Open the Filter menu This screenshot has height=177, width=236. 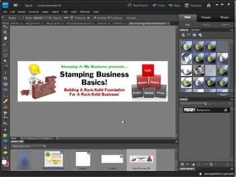click(x=65, y=12)
